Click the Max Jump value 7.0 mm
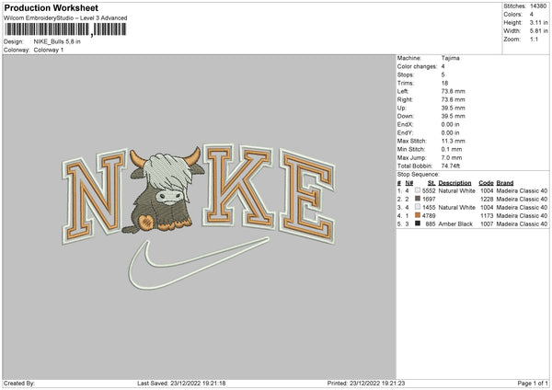 tap(452, 157)
